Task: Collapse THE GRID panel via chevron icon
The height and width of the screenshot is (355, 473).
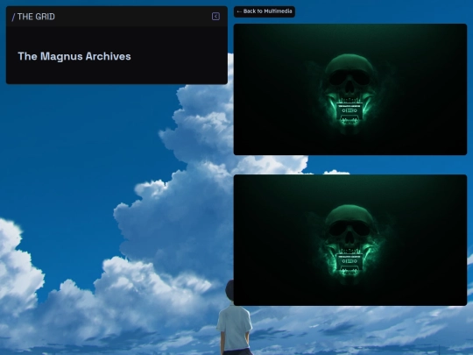Action: pyautogui.click(x=215, y=17)
